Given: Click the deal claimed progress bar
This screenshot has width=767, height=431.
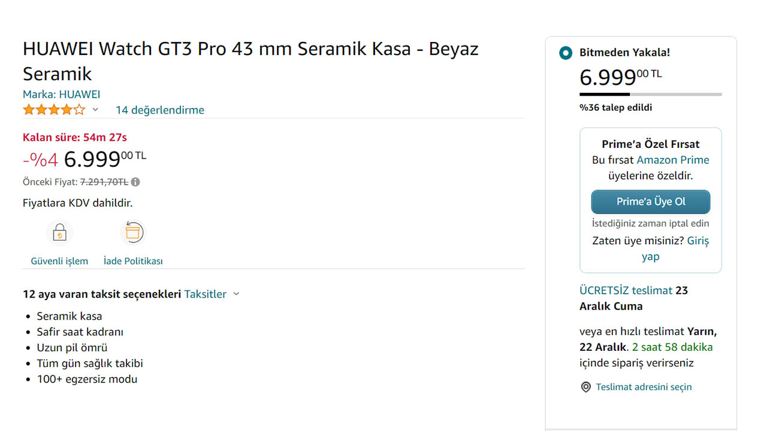Looking at the screenshot, I should tap(650, 94).
